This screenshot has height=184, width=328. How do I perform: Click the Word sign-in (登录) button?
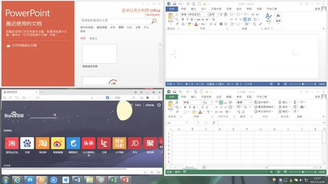318,9
